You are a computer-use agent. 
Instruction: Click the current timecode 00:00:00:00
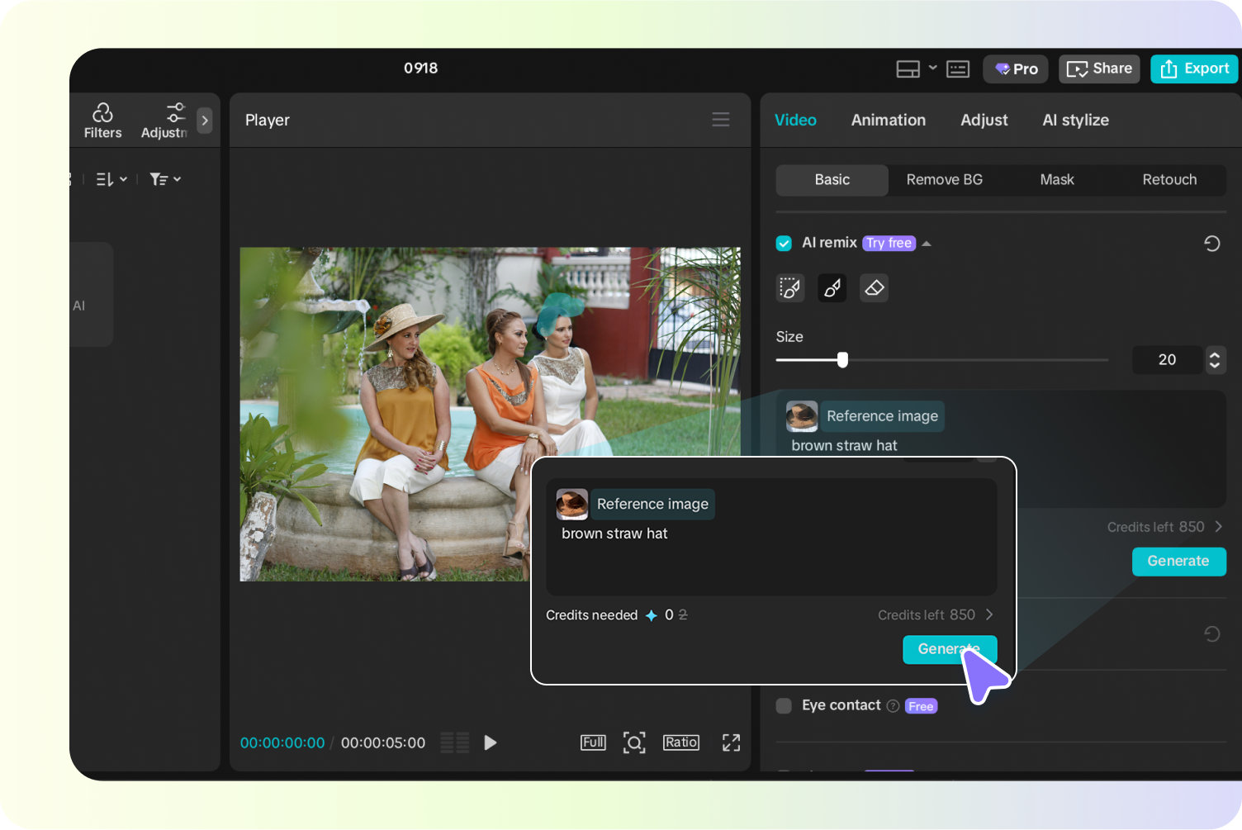click(282, 743)
